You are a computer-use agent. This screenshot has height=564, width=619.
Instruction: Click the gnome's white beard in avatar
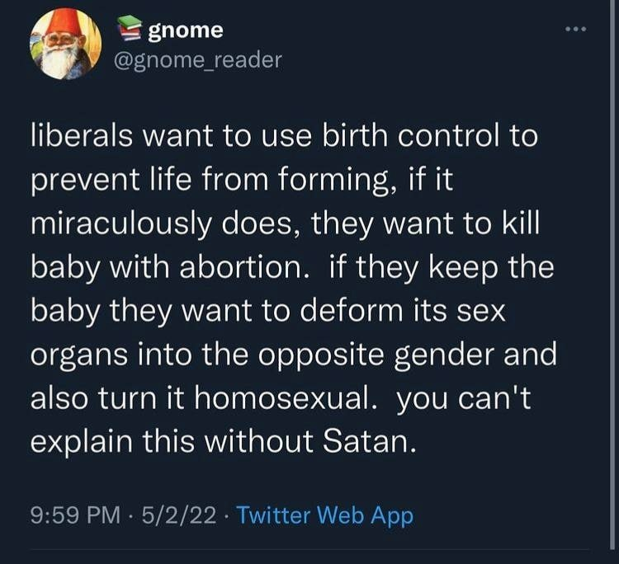click(x=59, y=62)
